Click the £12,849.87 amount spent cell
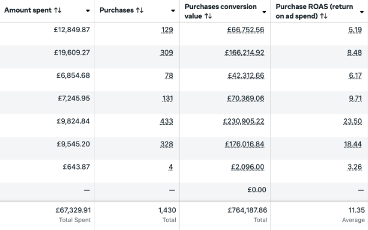Screen dimensions: 368x230 [72, 30]
